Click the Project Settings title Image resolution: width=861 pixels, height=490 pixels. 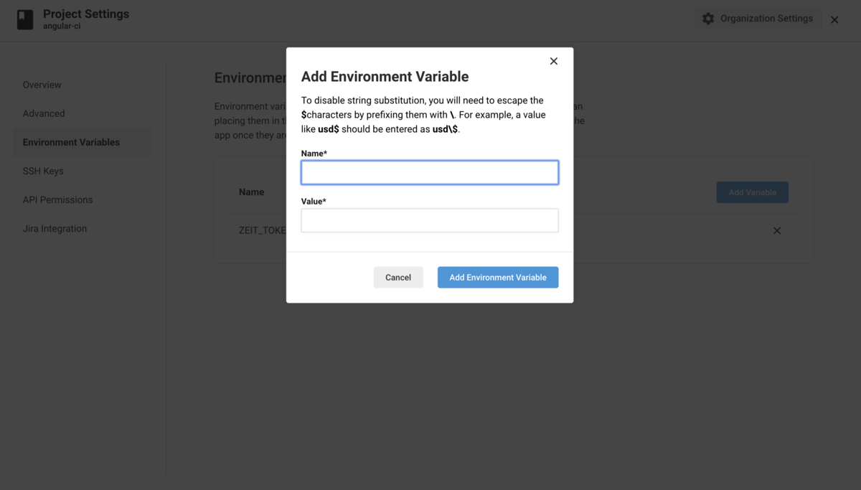86,14
